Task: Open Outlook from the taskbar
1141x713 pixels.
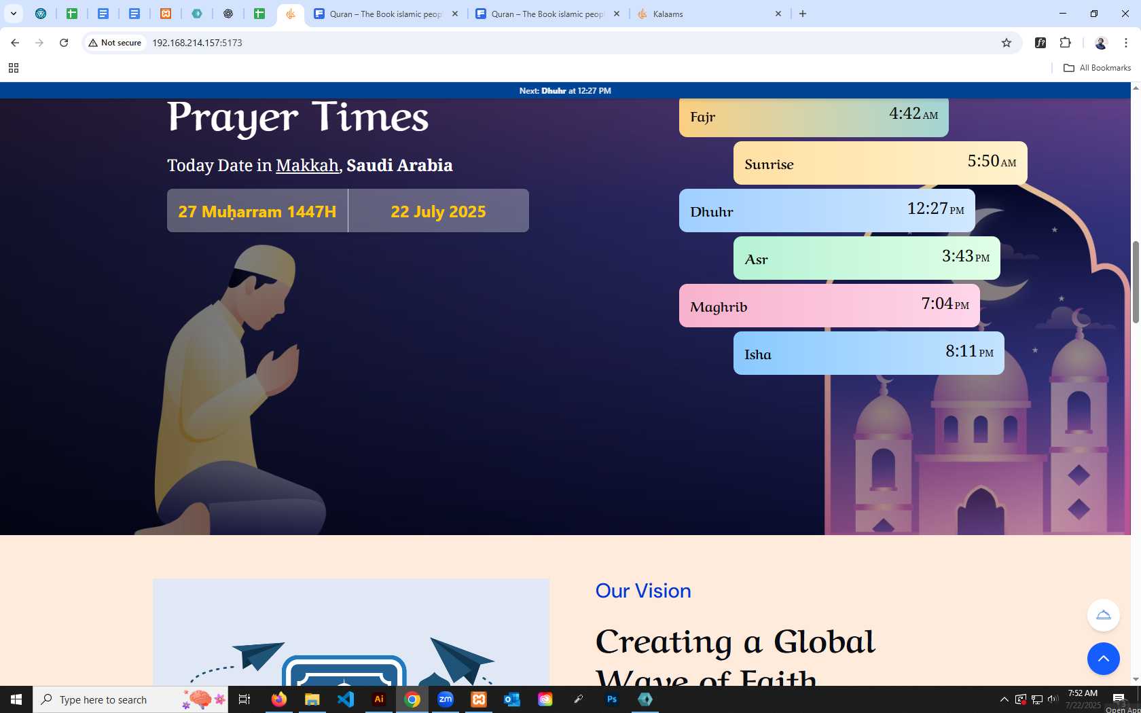Action: tap(512, 699)
